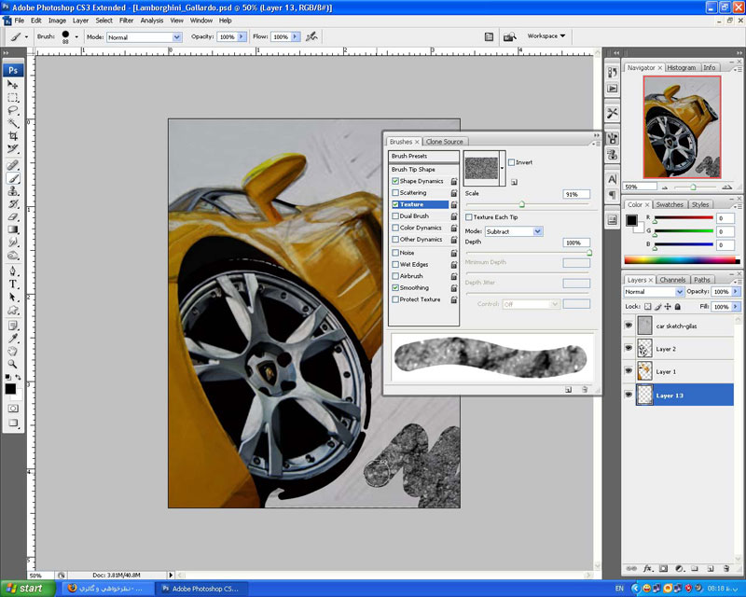The image size is (746, 597).
Task: Enable Dual Brush checkbox
Action: click(395, 216)
